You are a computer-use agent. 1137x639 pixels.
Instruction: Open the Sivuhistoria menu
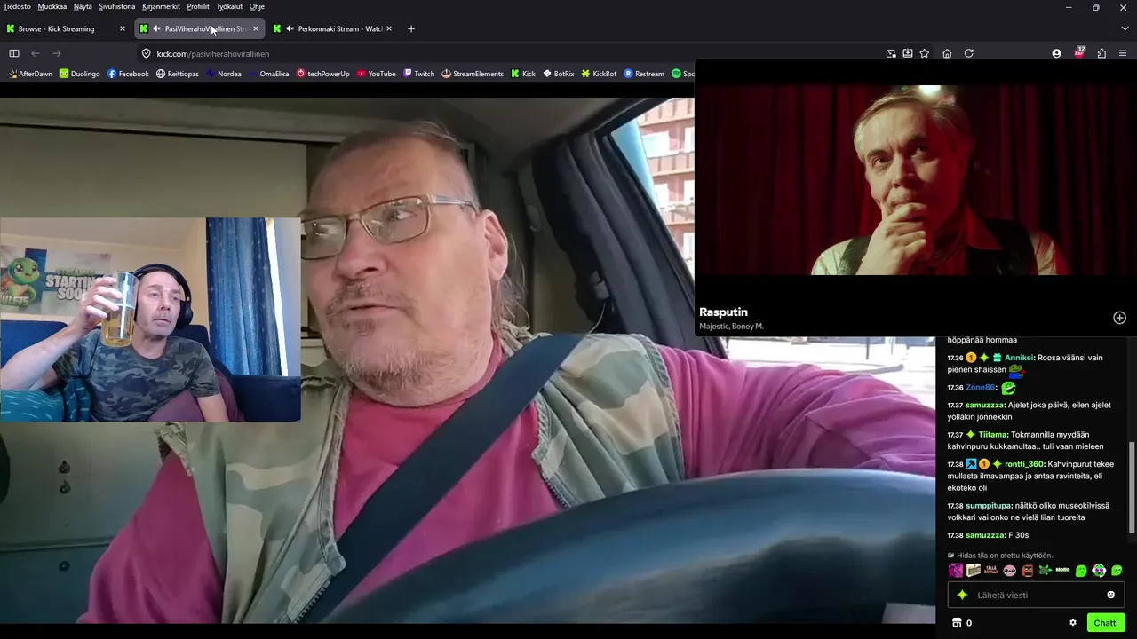(117, 6)
